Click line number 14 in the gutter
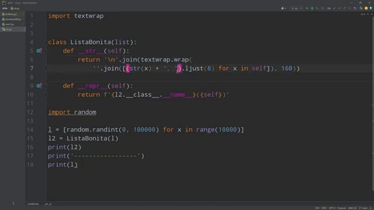Image resolution: width=374 pixels, height=210 pixels. [x=30, y=129]
